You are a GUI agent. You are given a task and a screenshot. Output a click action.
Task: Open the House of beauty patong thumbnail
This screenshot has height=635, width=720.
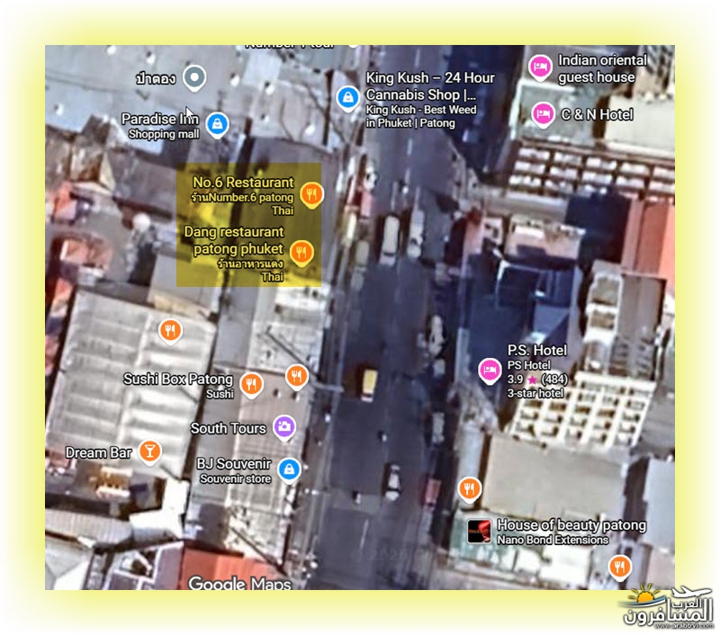click(480, 532)
